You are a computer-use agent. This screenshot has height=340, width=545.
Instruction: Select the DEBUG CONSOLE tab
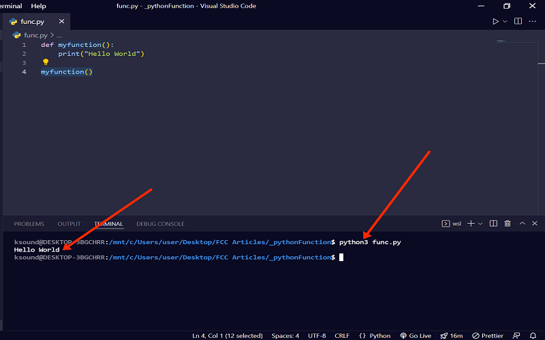[160, 224]
